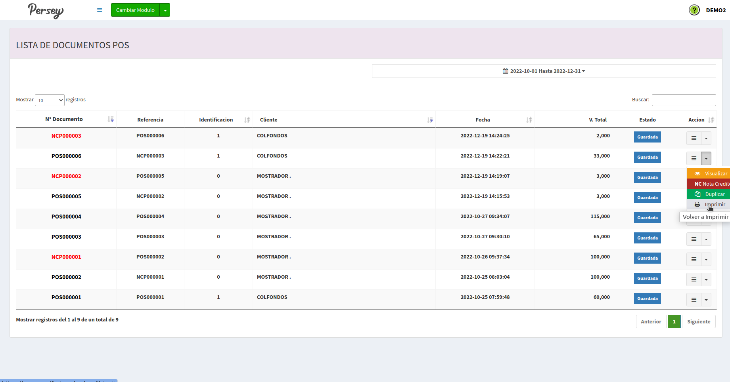
Task: Choose Duplicar in the action menu
Action: point(711,194)
